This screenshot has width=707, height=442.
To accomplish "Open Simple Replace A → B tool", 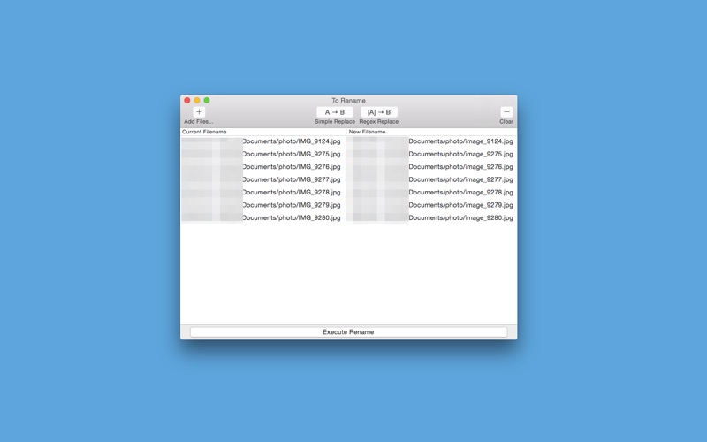I will (335, 112).
